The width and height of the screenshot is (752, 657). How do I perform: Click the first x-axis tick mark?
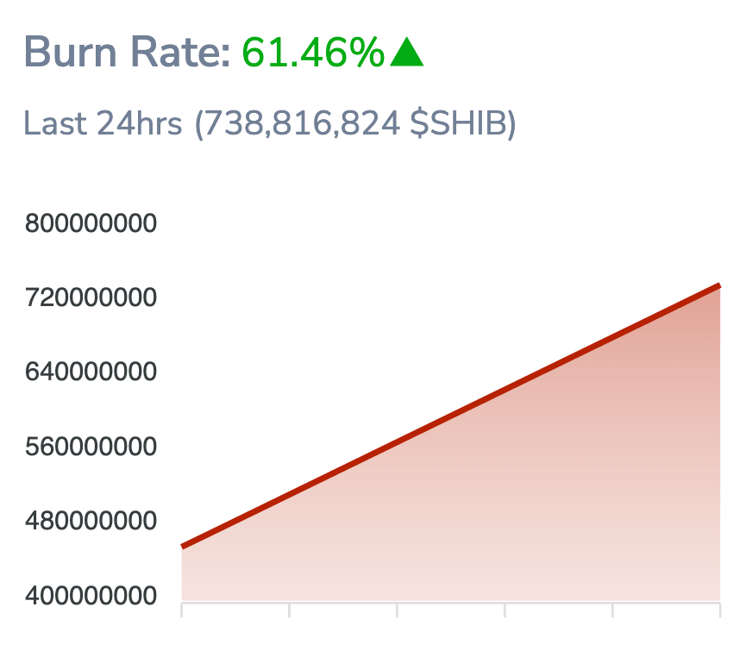click(182, 610)
